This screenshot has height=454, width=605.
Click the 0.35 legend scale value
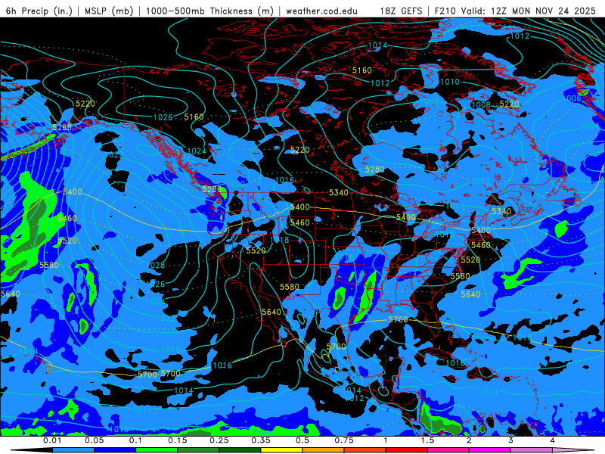261,440
